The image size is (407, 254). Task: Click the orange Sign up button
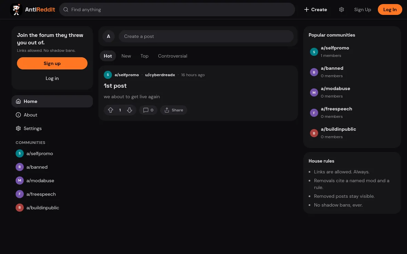52,63
